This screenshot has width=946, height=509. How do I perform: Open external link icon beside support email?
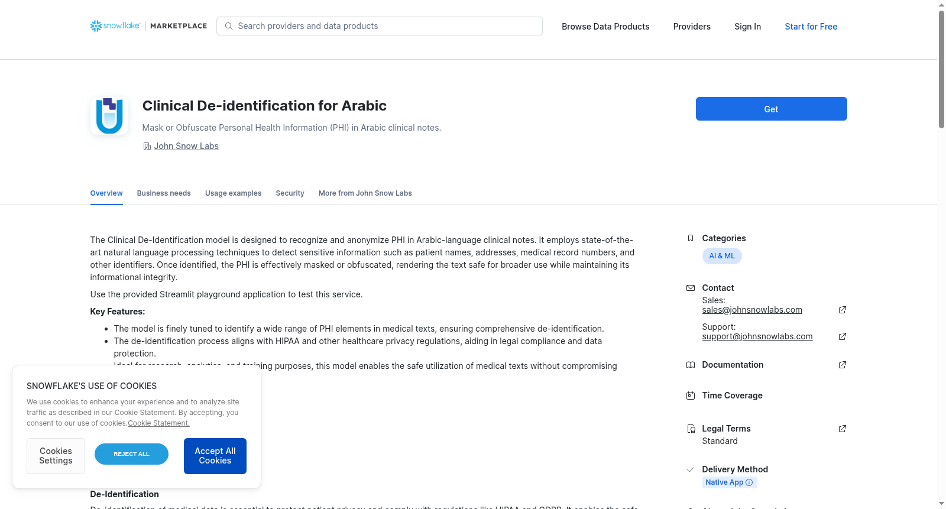click(x=843, y=336)
